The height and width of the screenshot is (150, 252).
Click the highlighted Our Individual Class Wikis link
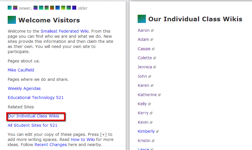point(33,116)
